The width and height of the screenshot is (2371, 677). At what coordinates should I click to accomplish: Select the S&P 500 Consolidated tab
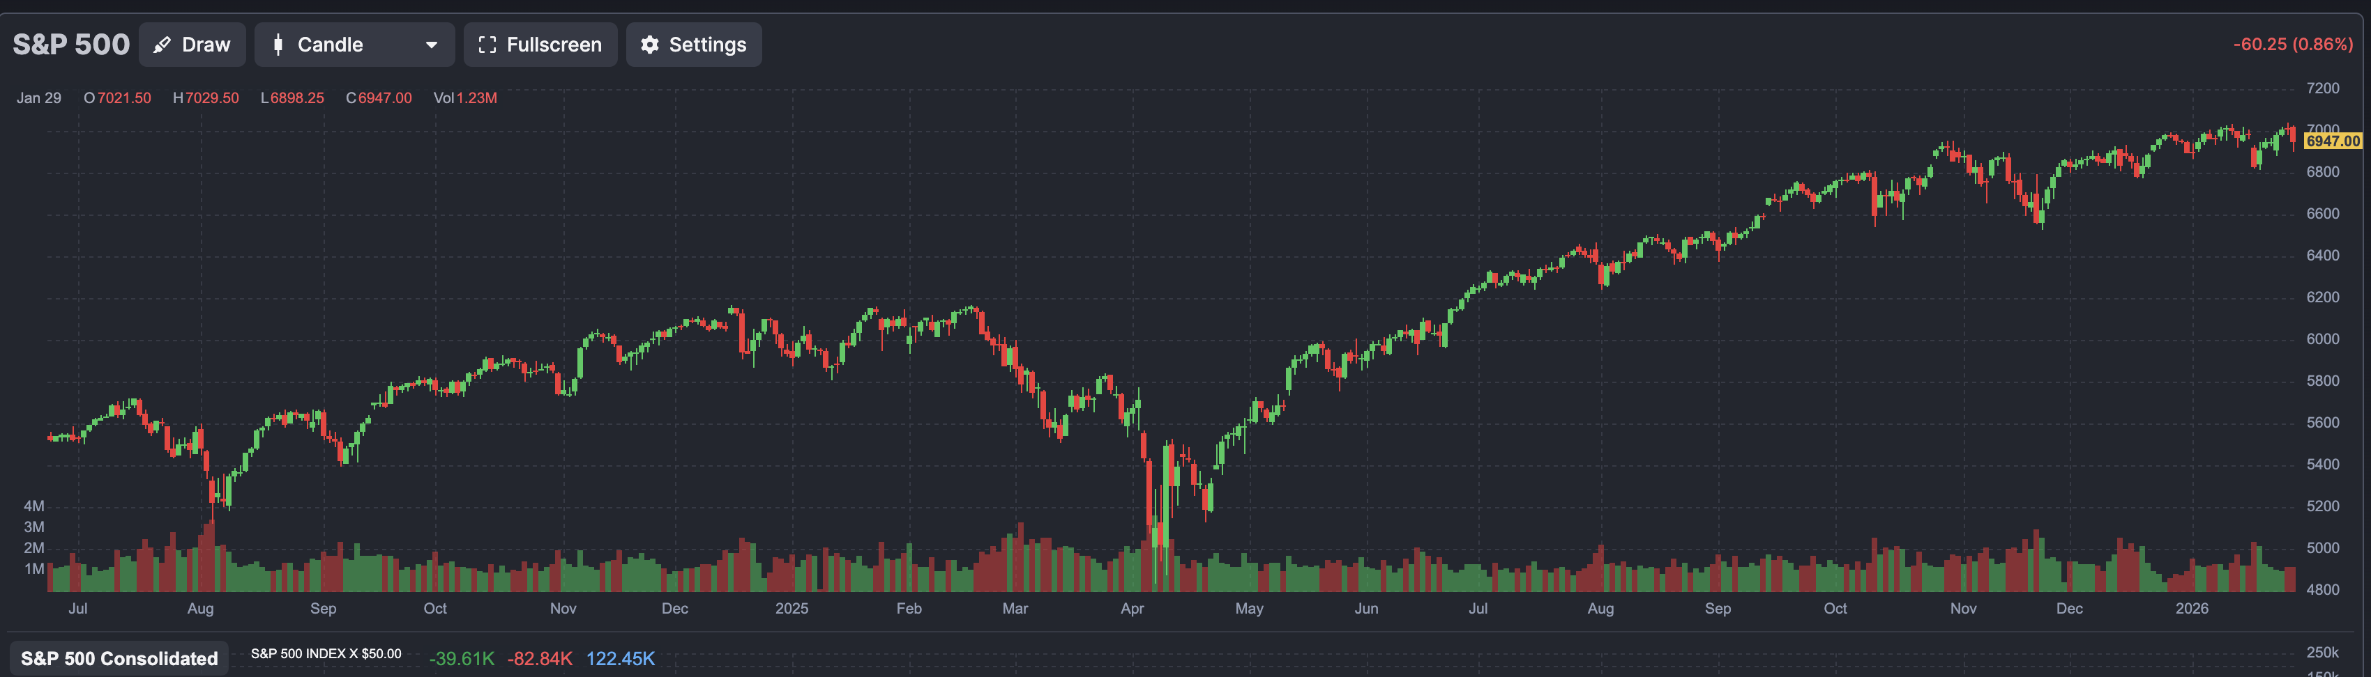click(x=120, y=659)
